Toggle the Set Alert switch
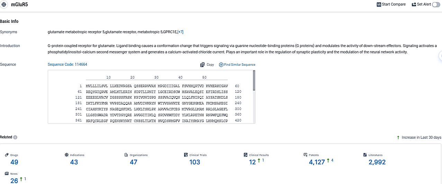Image resolution: width=442 pixels, height=184 pixels. pos(436,4)
